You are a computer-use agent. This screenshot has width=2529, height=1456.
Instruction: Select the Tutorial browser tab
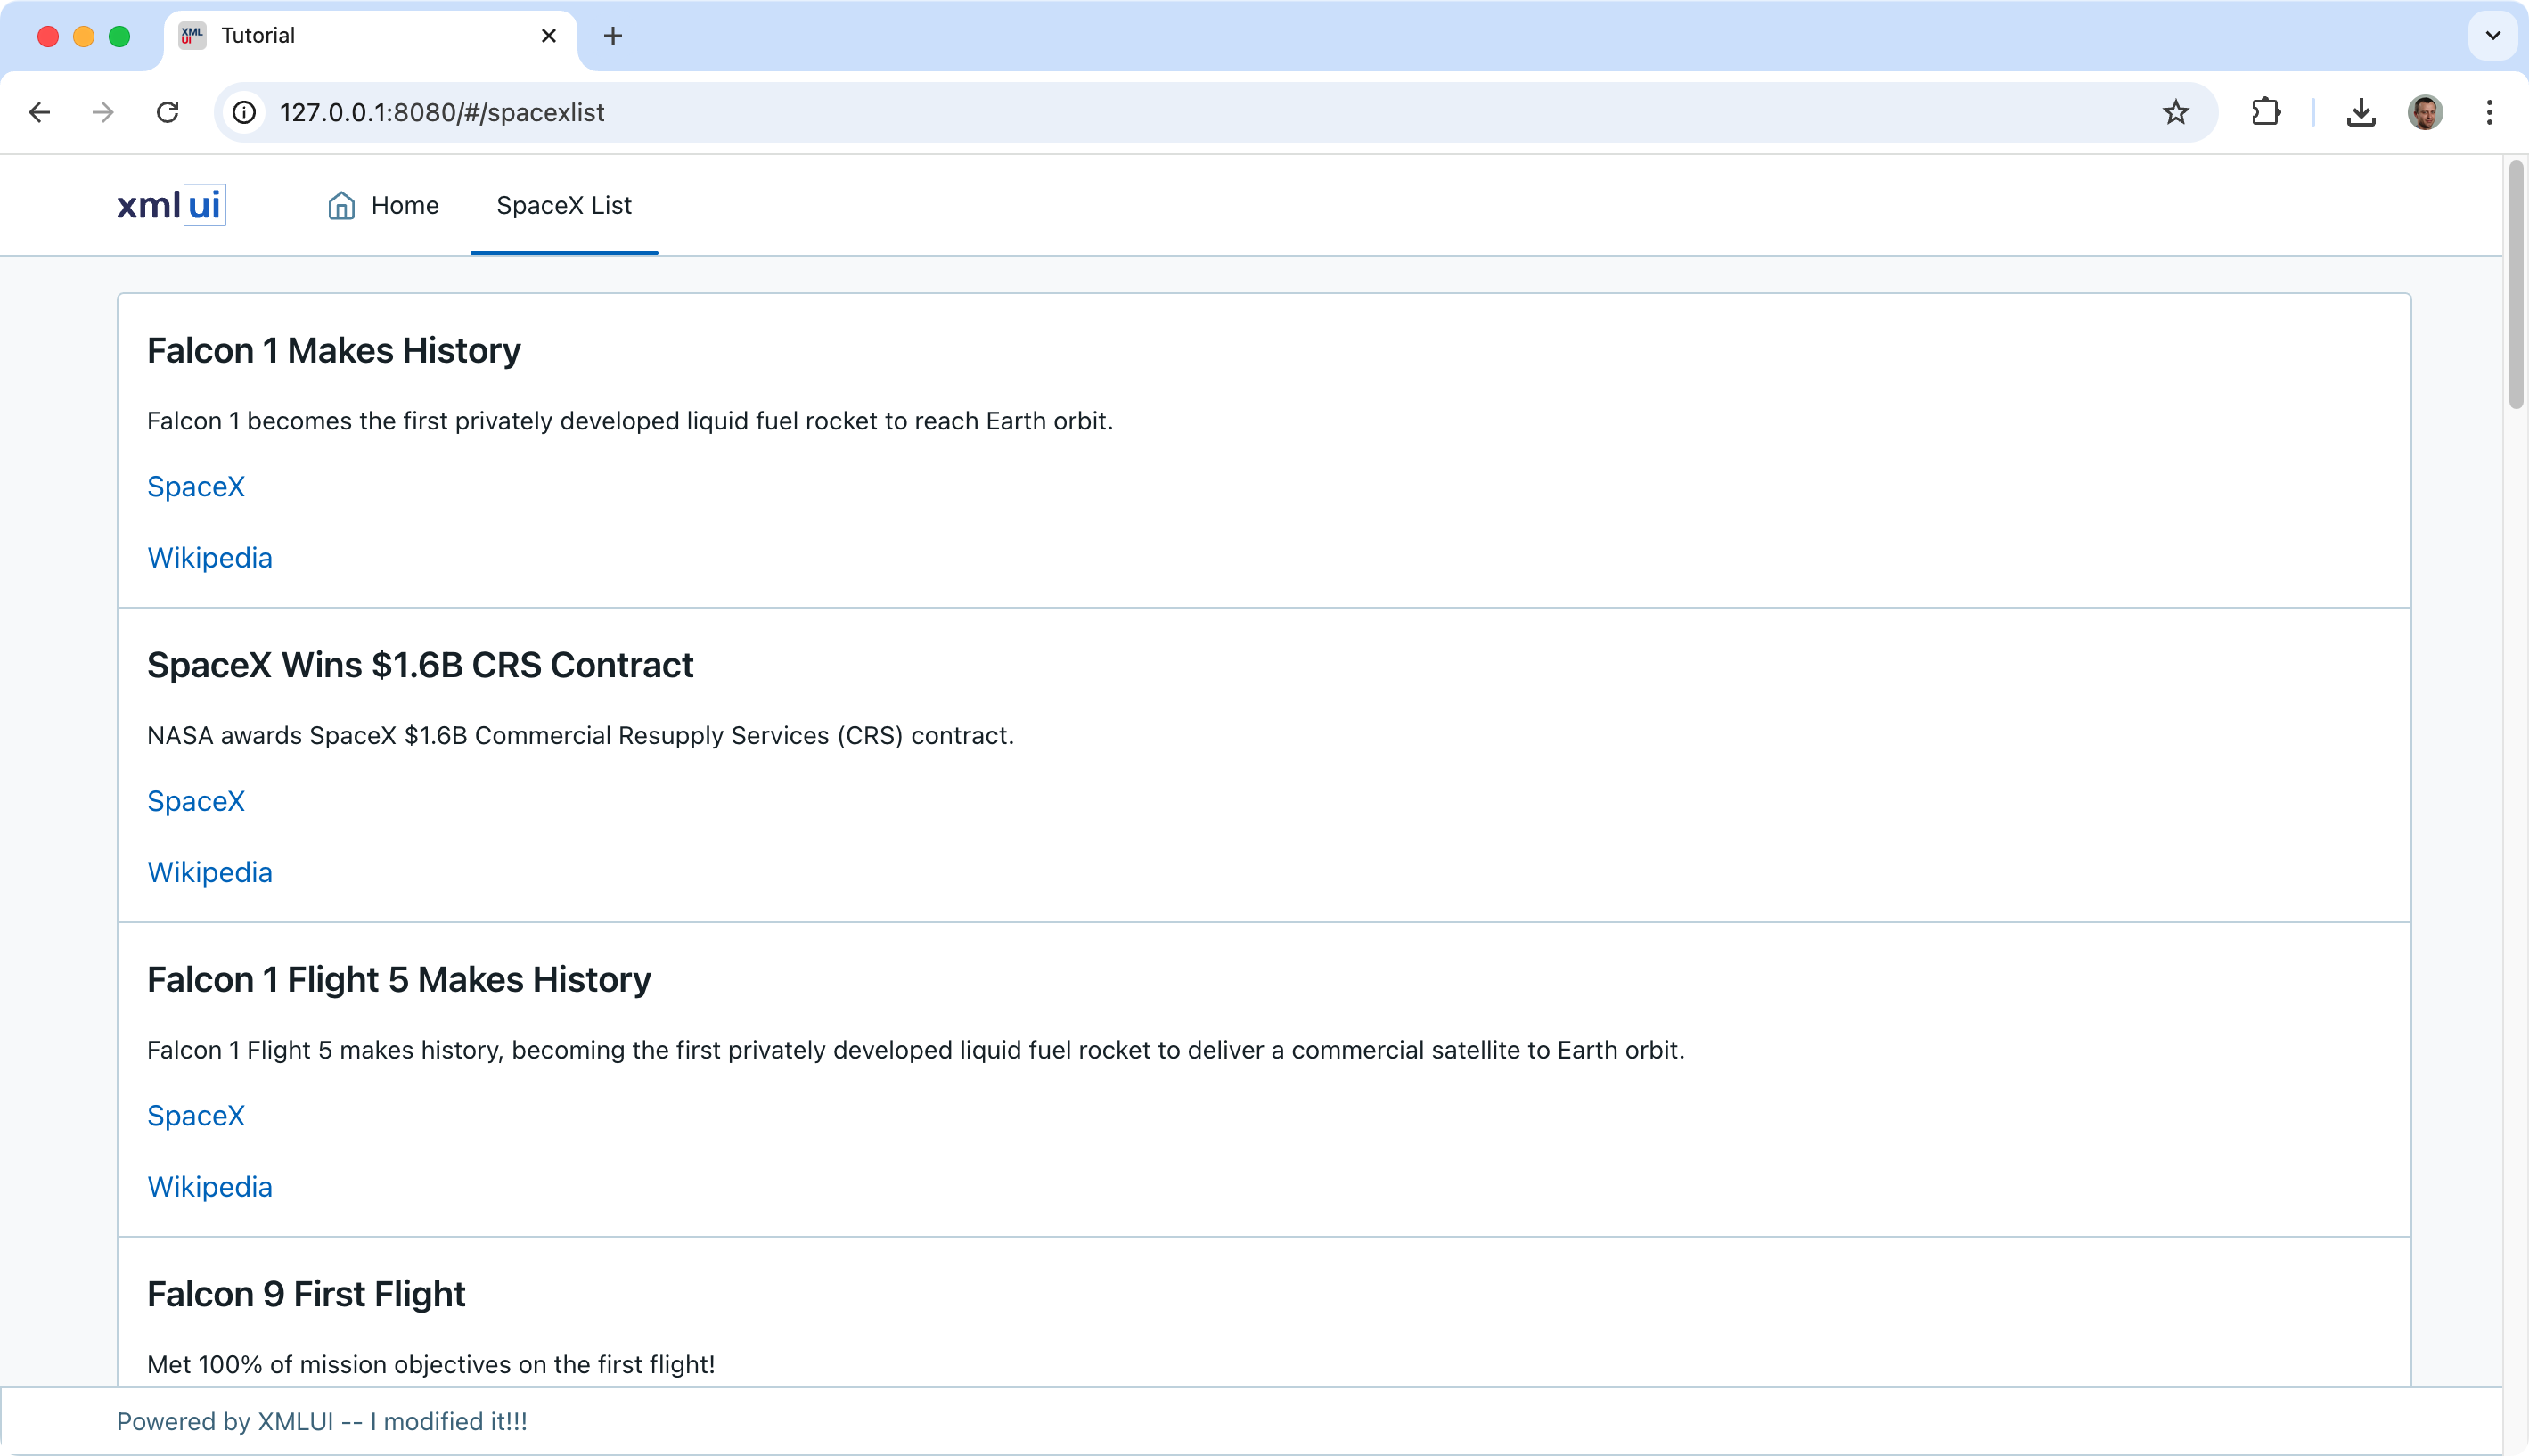pyautogui.click(x=370, y=36)
